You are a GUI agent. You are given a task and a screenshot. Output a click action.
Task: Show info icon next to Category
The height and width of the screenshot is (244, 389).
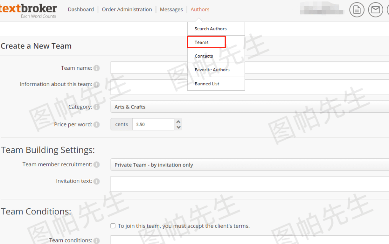(x=96, y=107)
